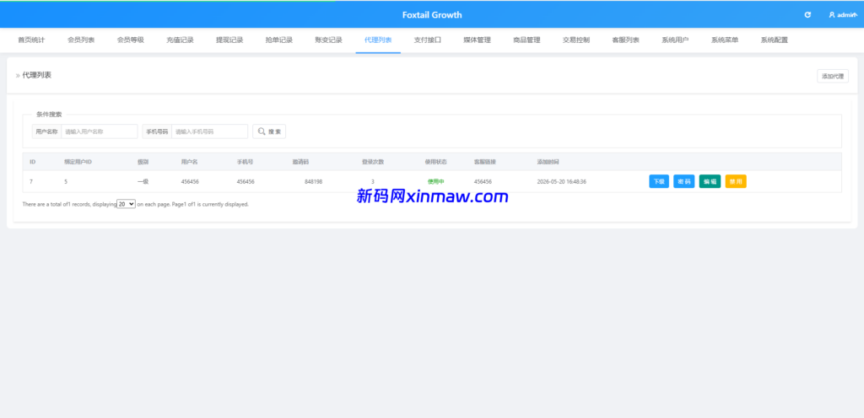
Task: Click the 密码 button for agent 7
Action: pos(683,181)
